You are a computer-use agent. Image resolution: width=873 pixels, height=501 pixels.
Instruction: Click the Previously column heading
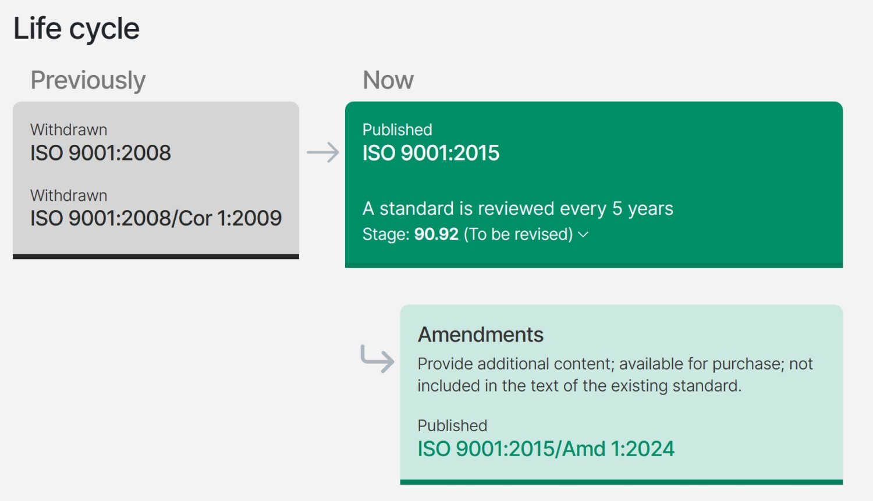[x=88, y=80]
